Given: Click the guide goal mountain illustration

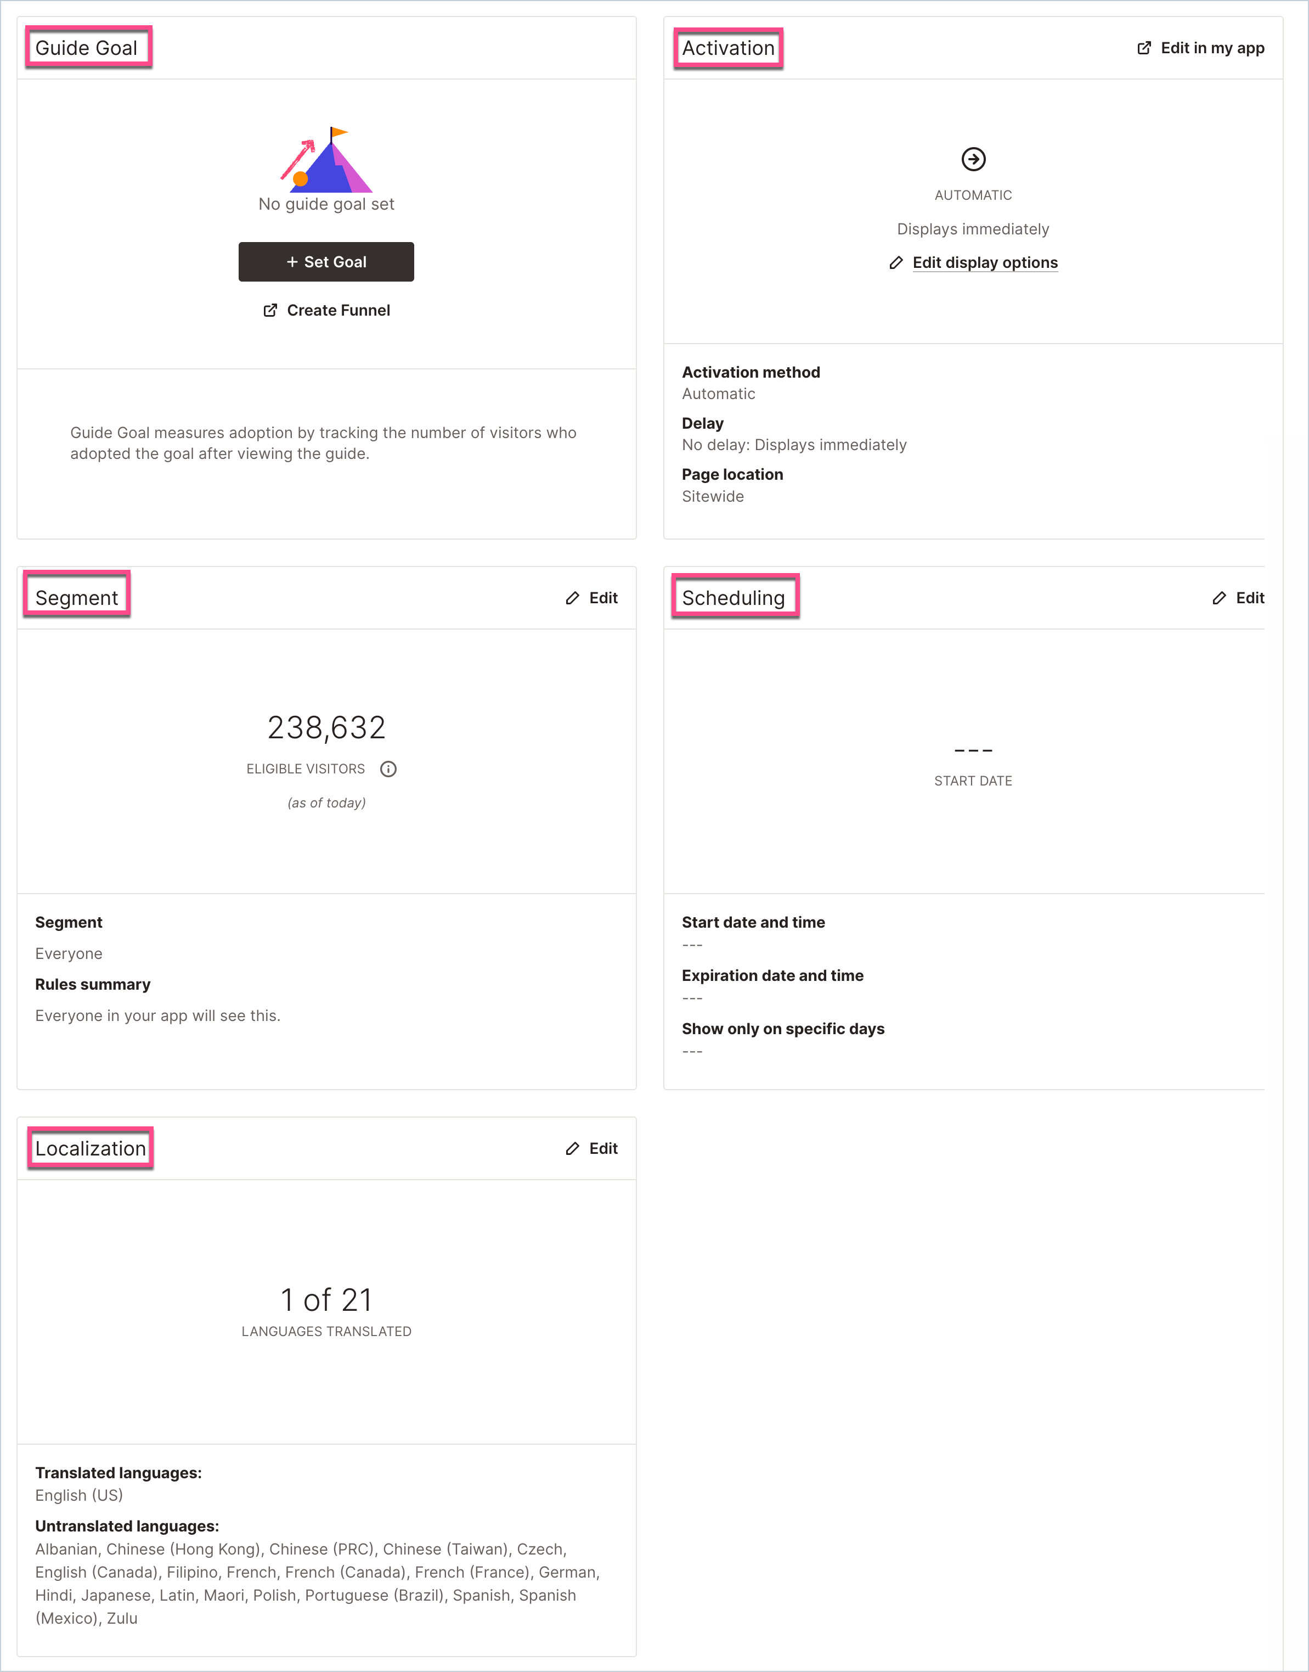Looking at the screenshot, I should [x=326, y=159].
